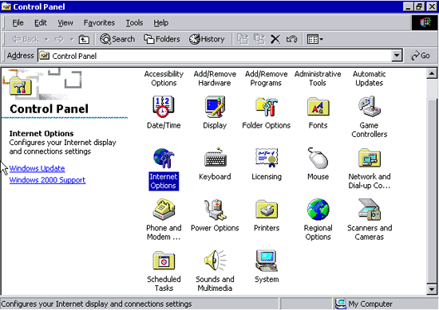Click the Back navigation button
This screenshot has height=310, width=439.
tap(26, 39)
